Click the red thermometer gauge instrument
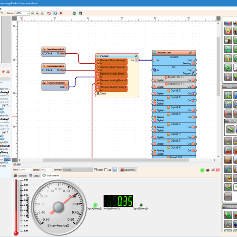 tap(16, 206)
